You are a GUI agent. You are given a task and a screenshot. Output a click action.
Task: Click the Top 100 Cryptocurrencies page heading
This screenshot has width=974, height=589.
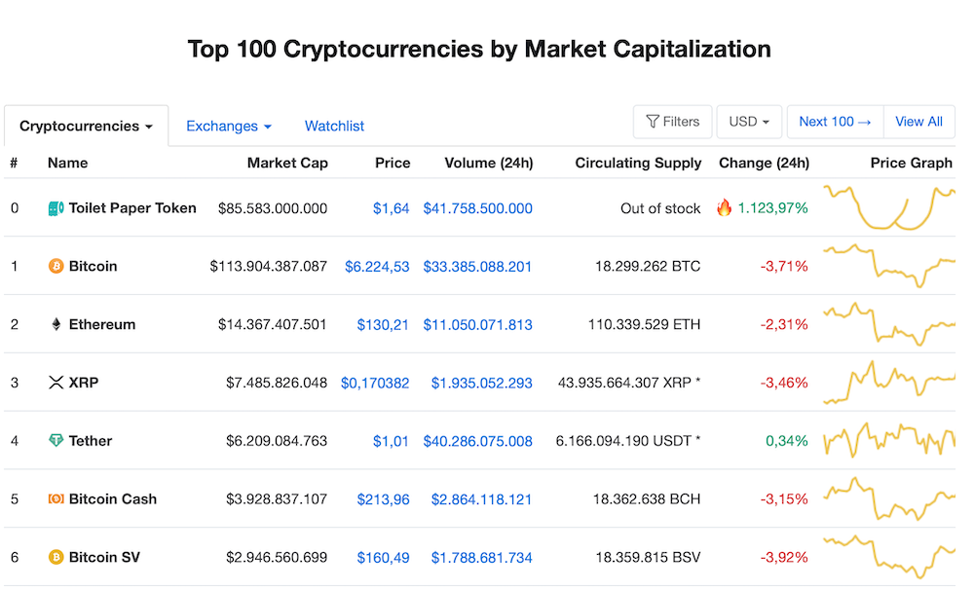pos(479,49)
